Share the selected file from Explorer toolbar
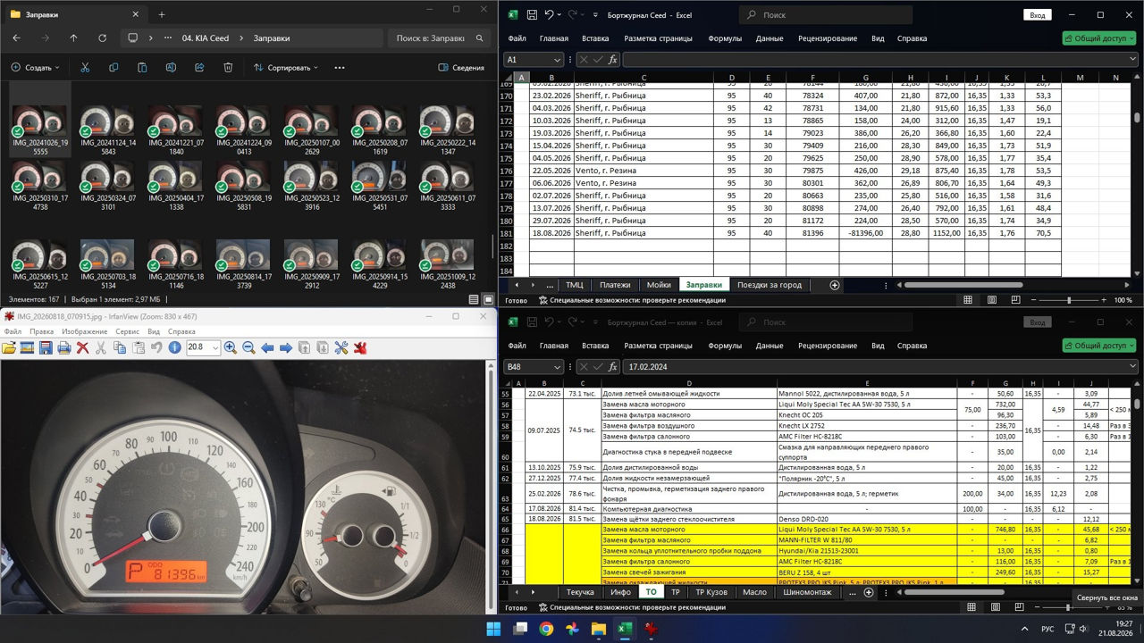The image size is (1144, 643). pos(199,67)
